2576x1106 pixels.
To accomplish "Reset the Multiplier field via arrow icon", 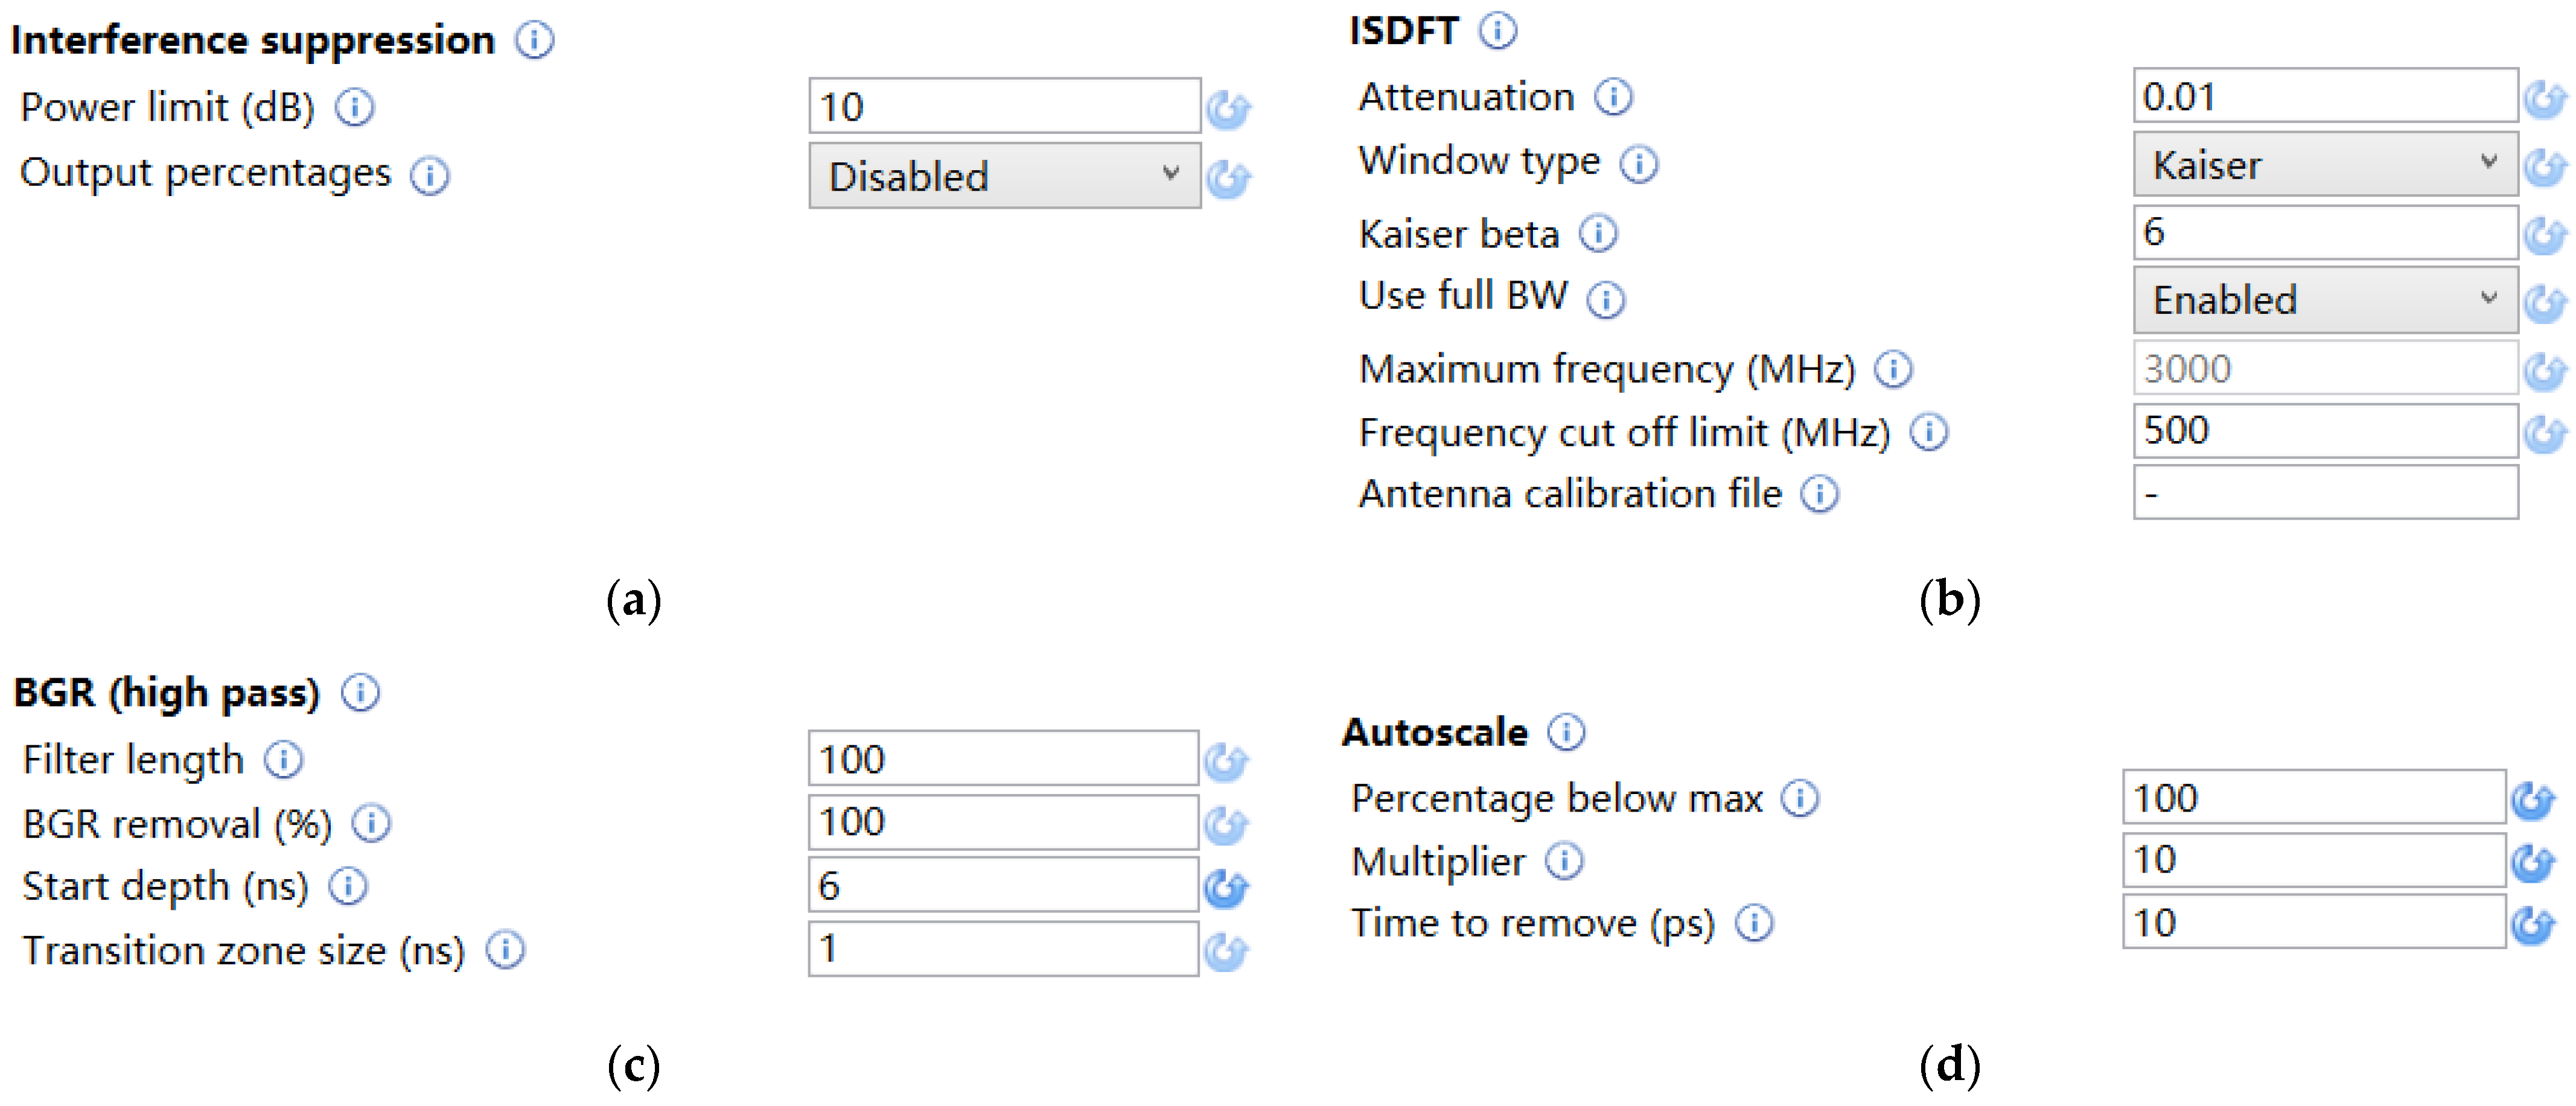I will pos(2533,862).
